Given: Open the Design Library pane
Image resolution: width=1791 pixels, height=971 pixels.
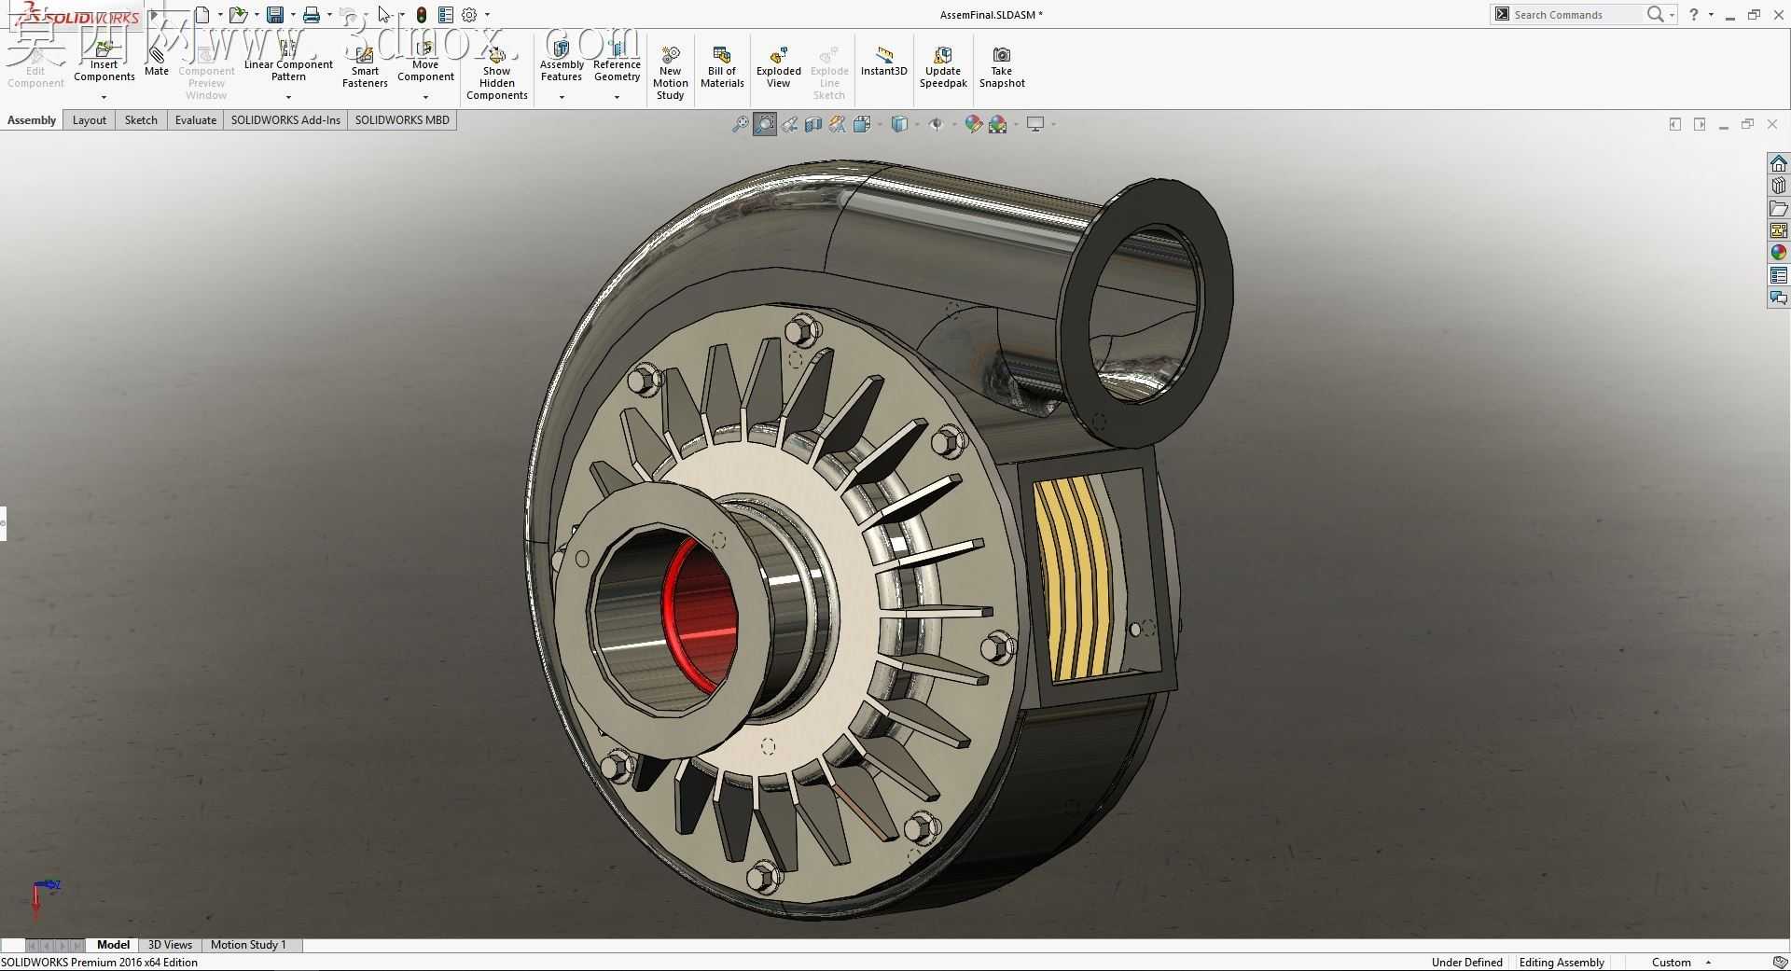Looking at the screenshot, I should click(x=1779, y=186).
